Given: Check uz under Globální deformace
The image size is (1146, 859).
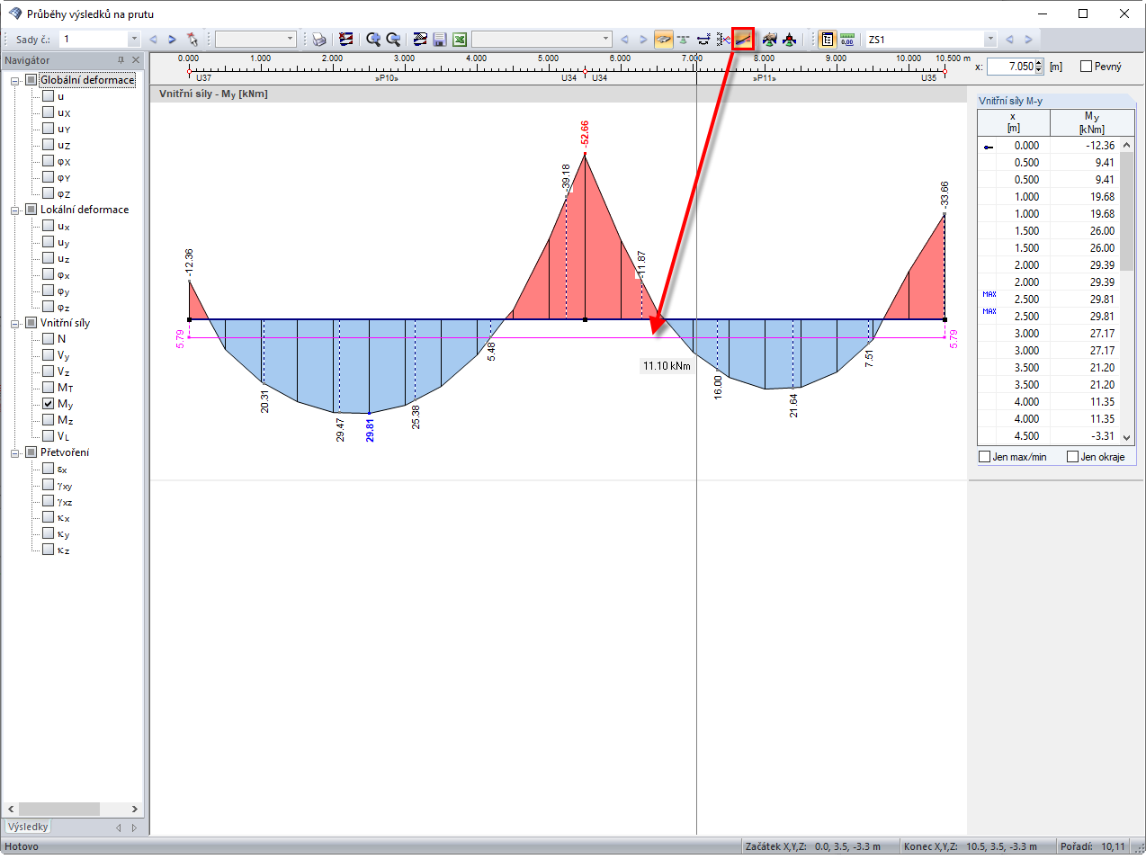Looking at the screenshot, I should [x=49, y=144].
